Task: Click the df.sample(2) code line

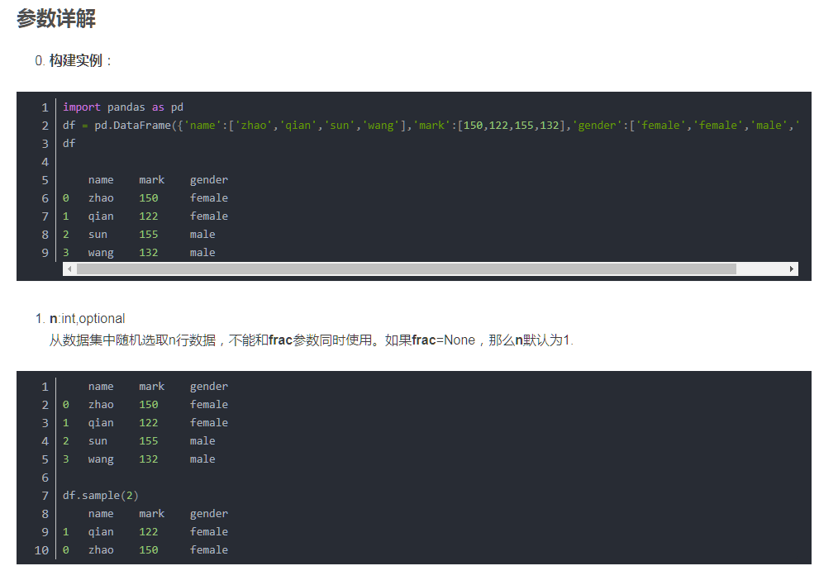Action: [x=100, y=495]
